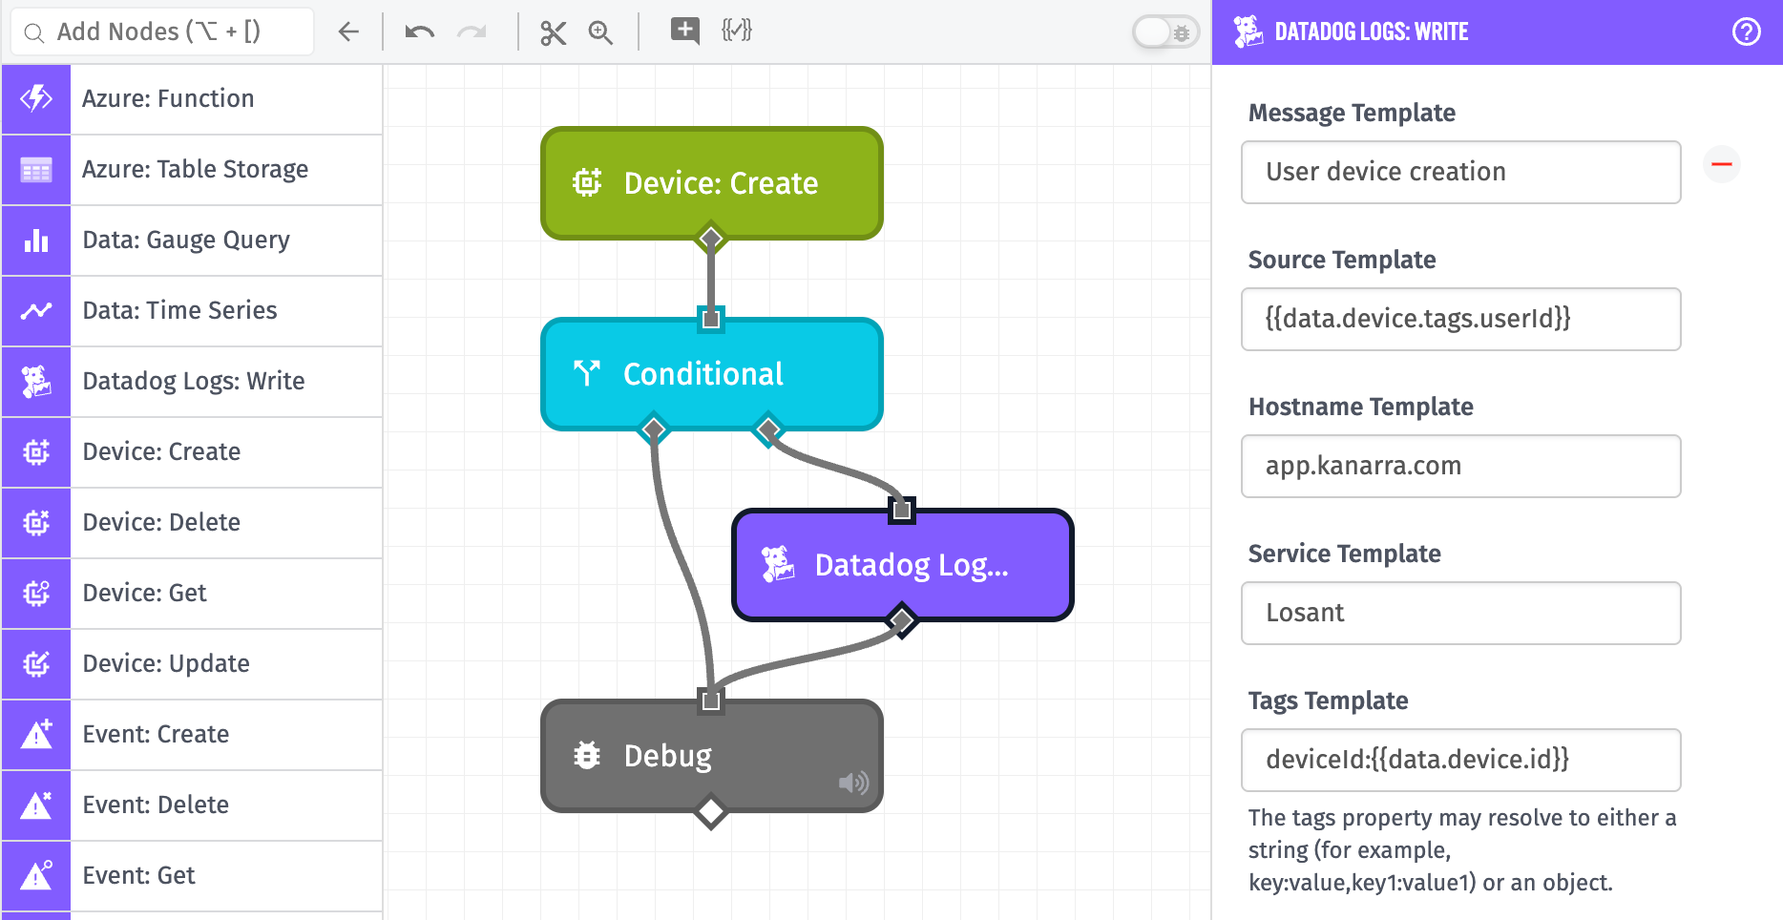Screen dimensions: 1783x920
Task: Remove the message template with minus button
Action: (1722, 164)
